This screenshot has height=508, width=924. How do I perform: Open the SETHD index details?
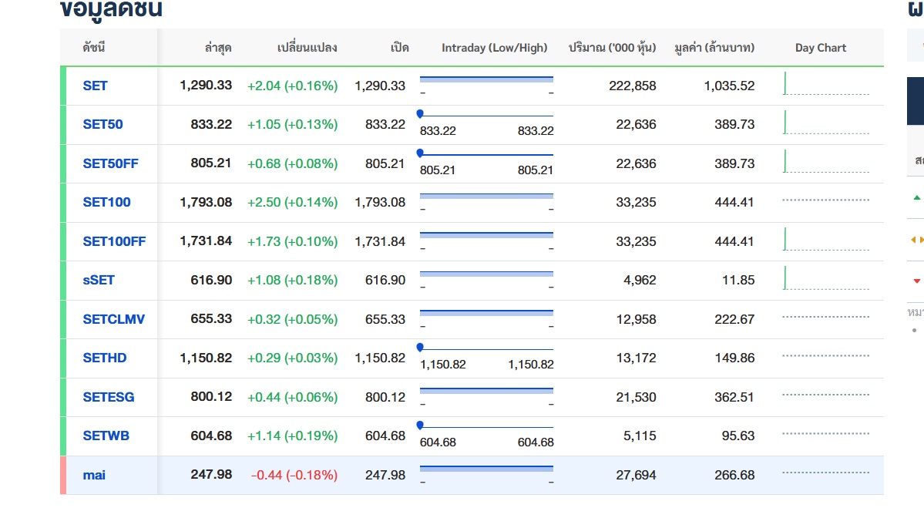(x=105, y=358)
